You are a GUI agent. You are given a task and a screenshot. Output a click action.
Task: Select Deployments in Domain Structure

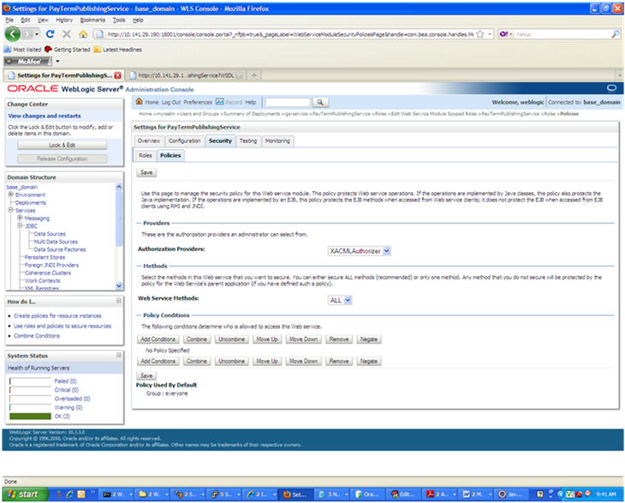click(31, 202)
